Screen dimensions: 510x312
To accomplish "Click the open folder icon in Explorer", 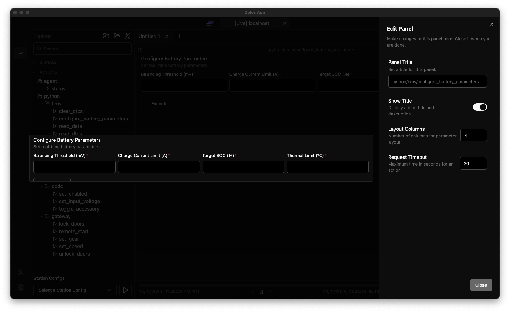I will [x=117, y=36].
